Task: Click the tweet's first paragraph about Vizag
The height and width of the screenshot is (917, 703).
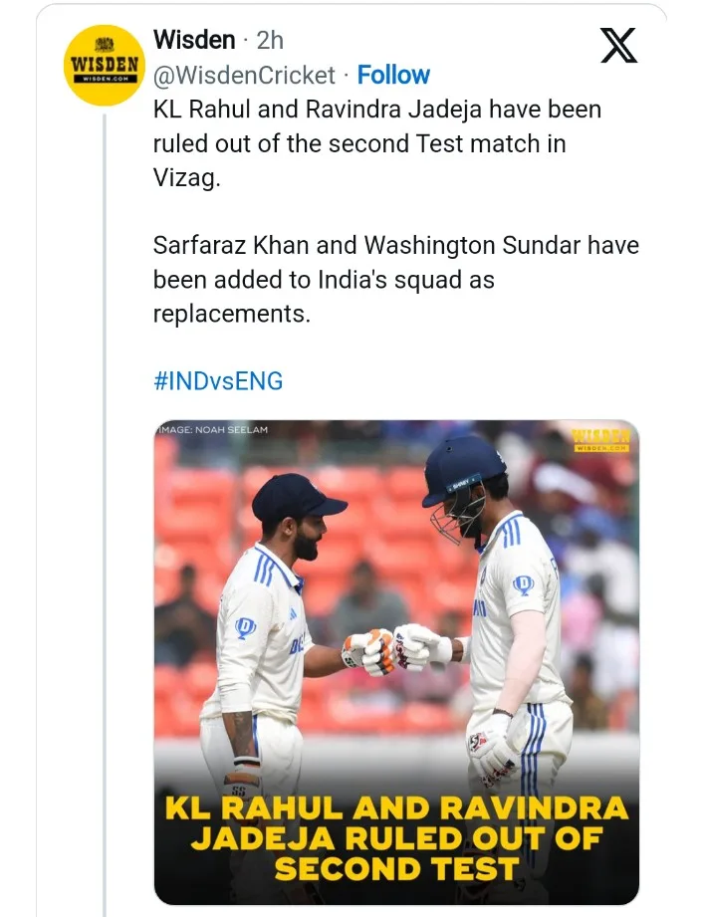Action: pyautogui.click(x=376, y=143)
